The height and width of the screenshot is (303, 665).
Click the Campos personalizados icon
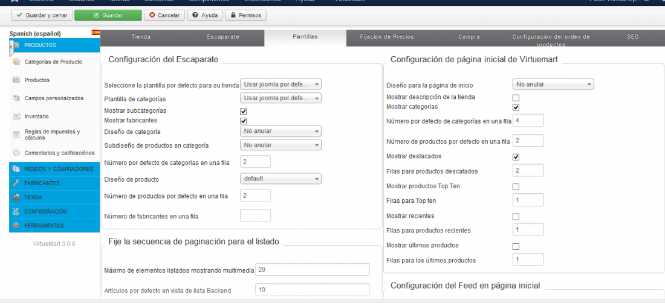16,98
